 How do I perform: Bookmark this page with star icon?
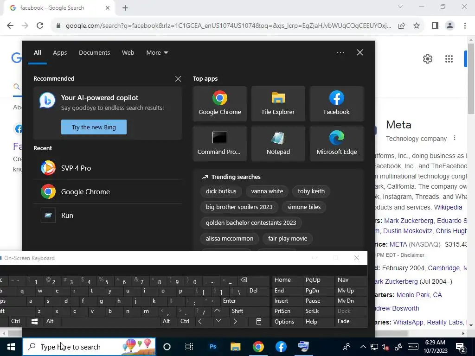click(x=417, y=25)
